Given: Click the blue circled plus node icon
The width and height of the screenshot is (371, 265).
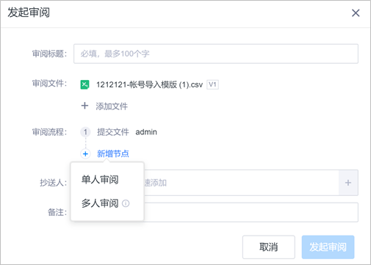Looking at the screenshot, I should point(85,154).
